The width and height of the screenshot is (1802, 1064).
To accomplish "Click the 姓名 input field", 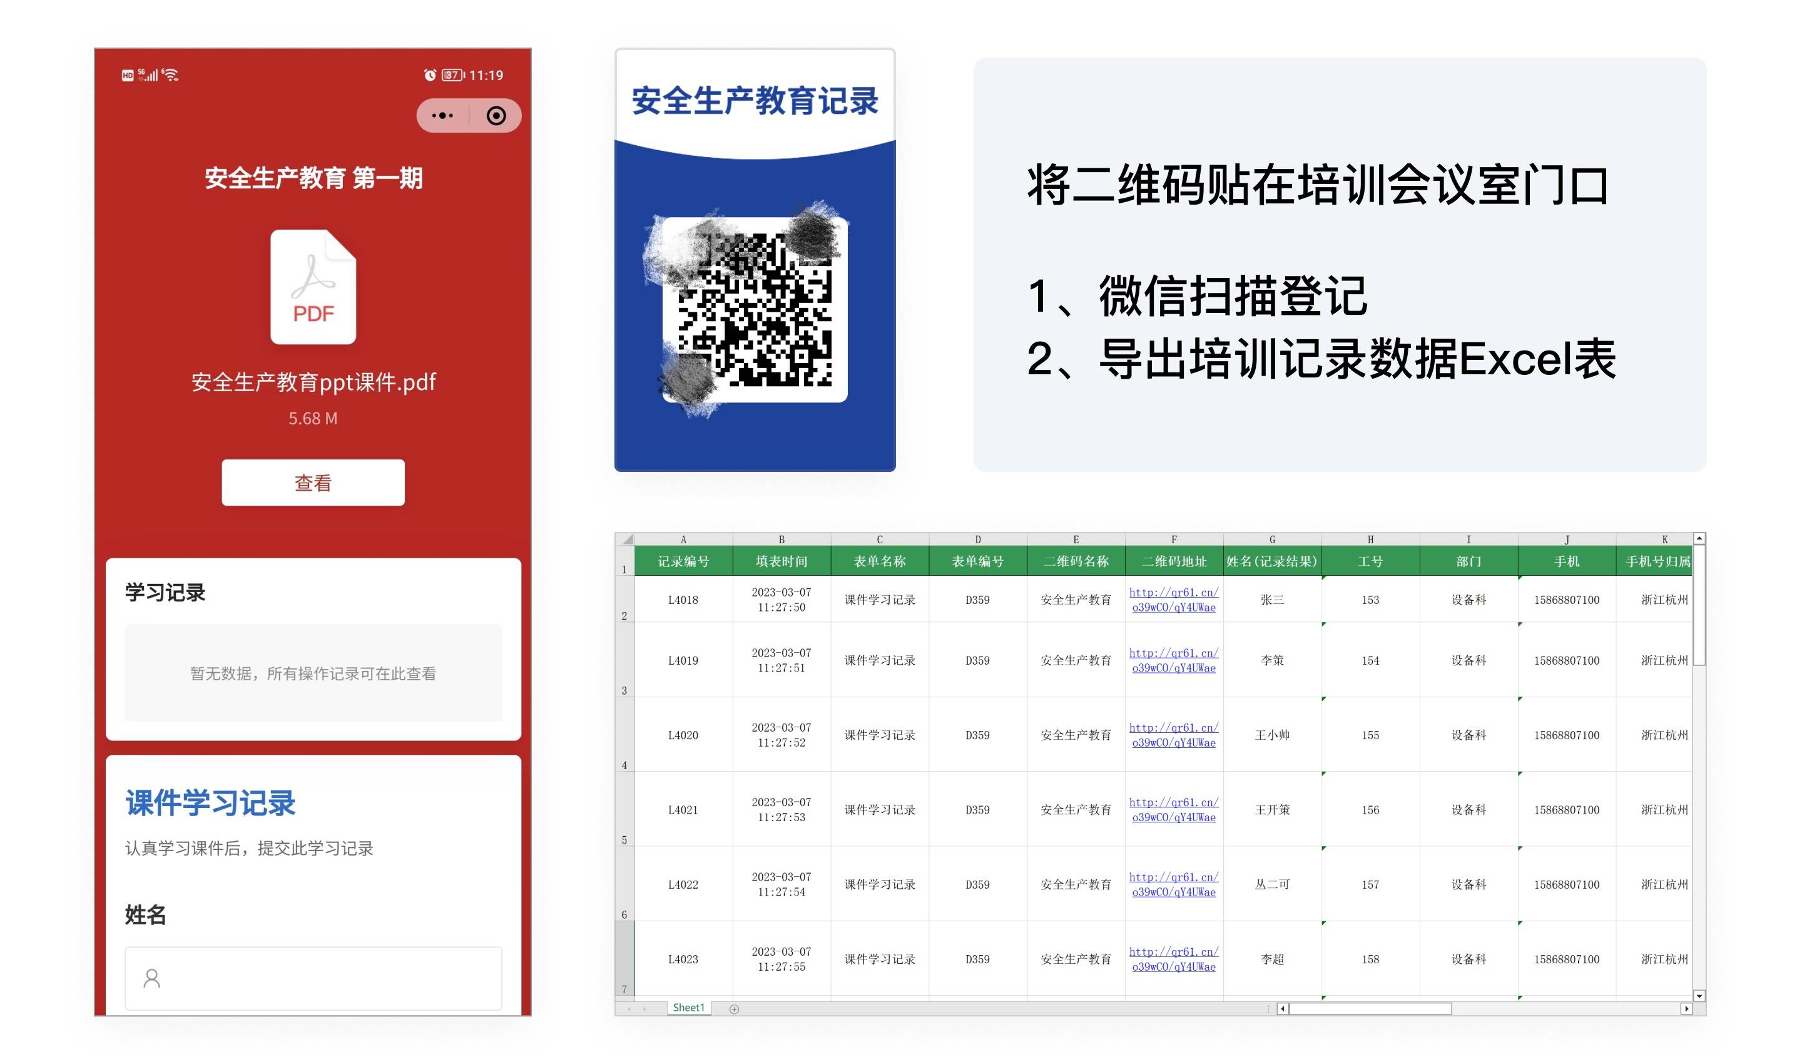I will coord(313,978).
